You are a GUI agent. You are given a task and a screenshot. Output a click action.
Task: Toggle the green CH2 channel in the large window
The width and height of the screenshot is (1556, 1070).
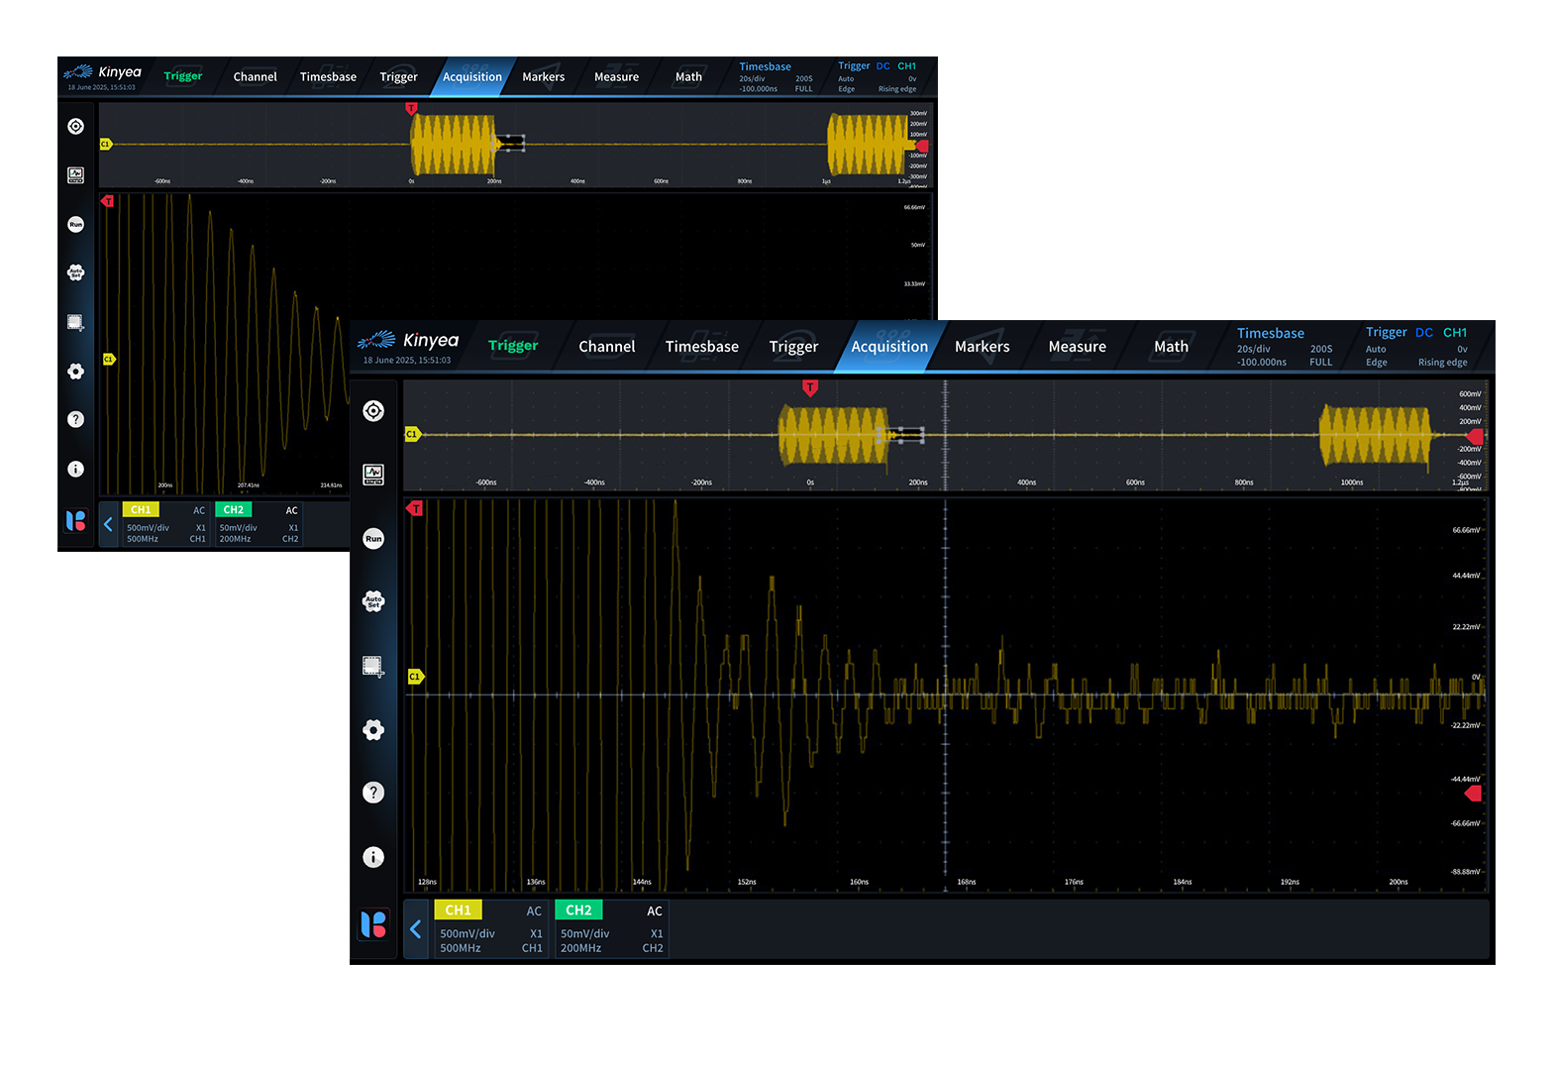click(x=578, y=910)
